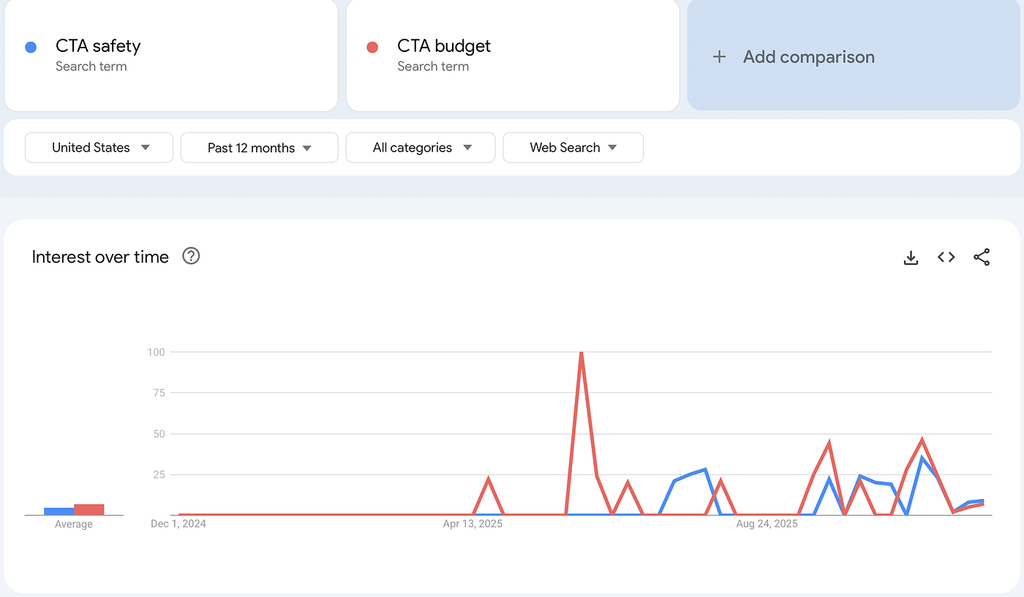Click the blue dot beside CTA safety
Viewport: 1024px width, 597px height.
(31, 48)
